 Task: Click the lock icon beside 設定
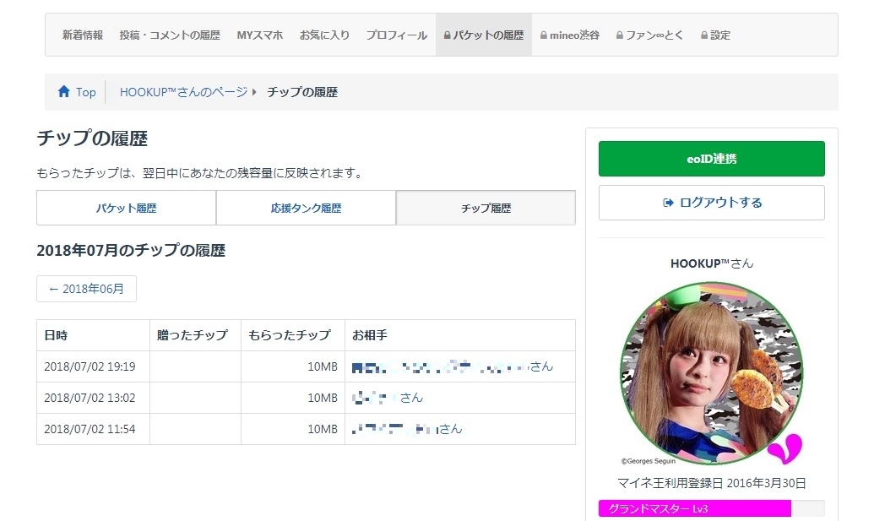click(x=704, y=36)
